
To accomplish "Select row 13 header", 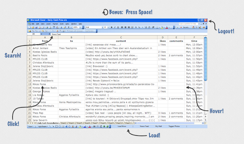I will pyautogui.click(x=29, y=84).
